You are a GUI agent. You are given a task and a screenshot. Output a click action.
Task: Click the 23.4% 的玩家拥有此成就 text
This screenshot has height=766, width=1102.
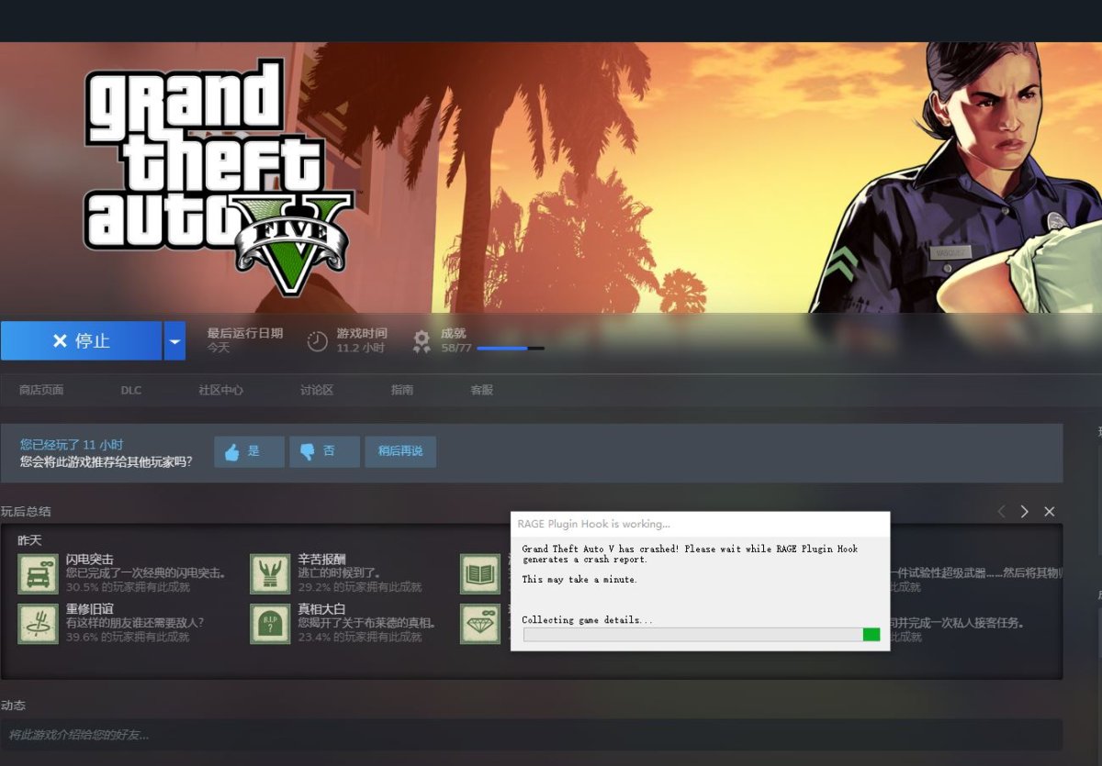pos(360,637)
